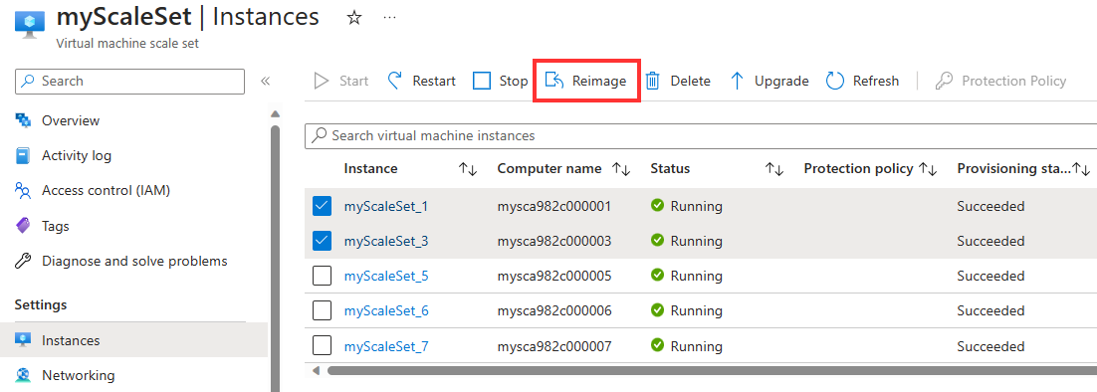Click computer name mysca982c000003
Image resolution: width=1097 pixels, height=392 pixels.
point(554,241)
